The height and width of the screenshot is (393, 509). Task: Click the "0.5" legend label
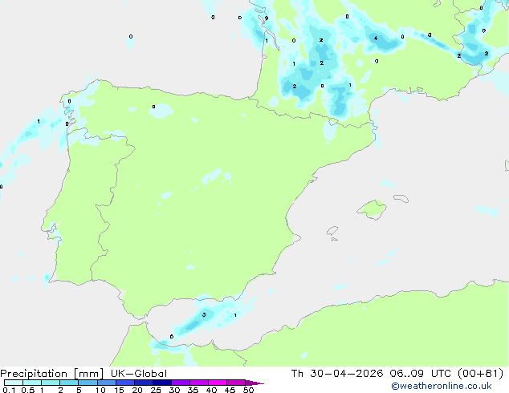28,390
